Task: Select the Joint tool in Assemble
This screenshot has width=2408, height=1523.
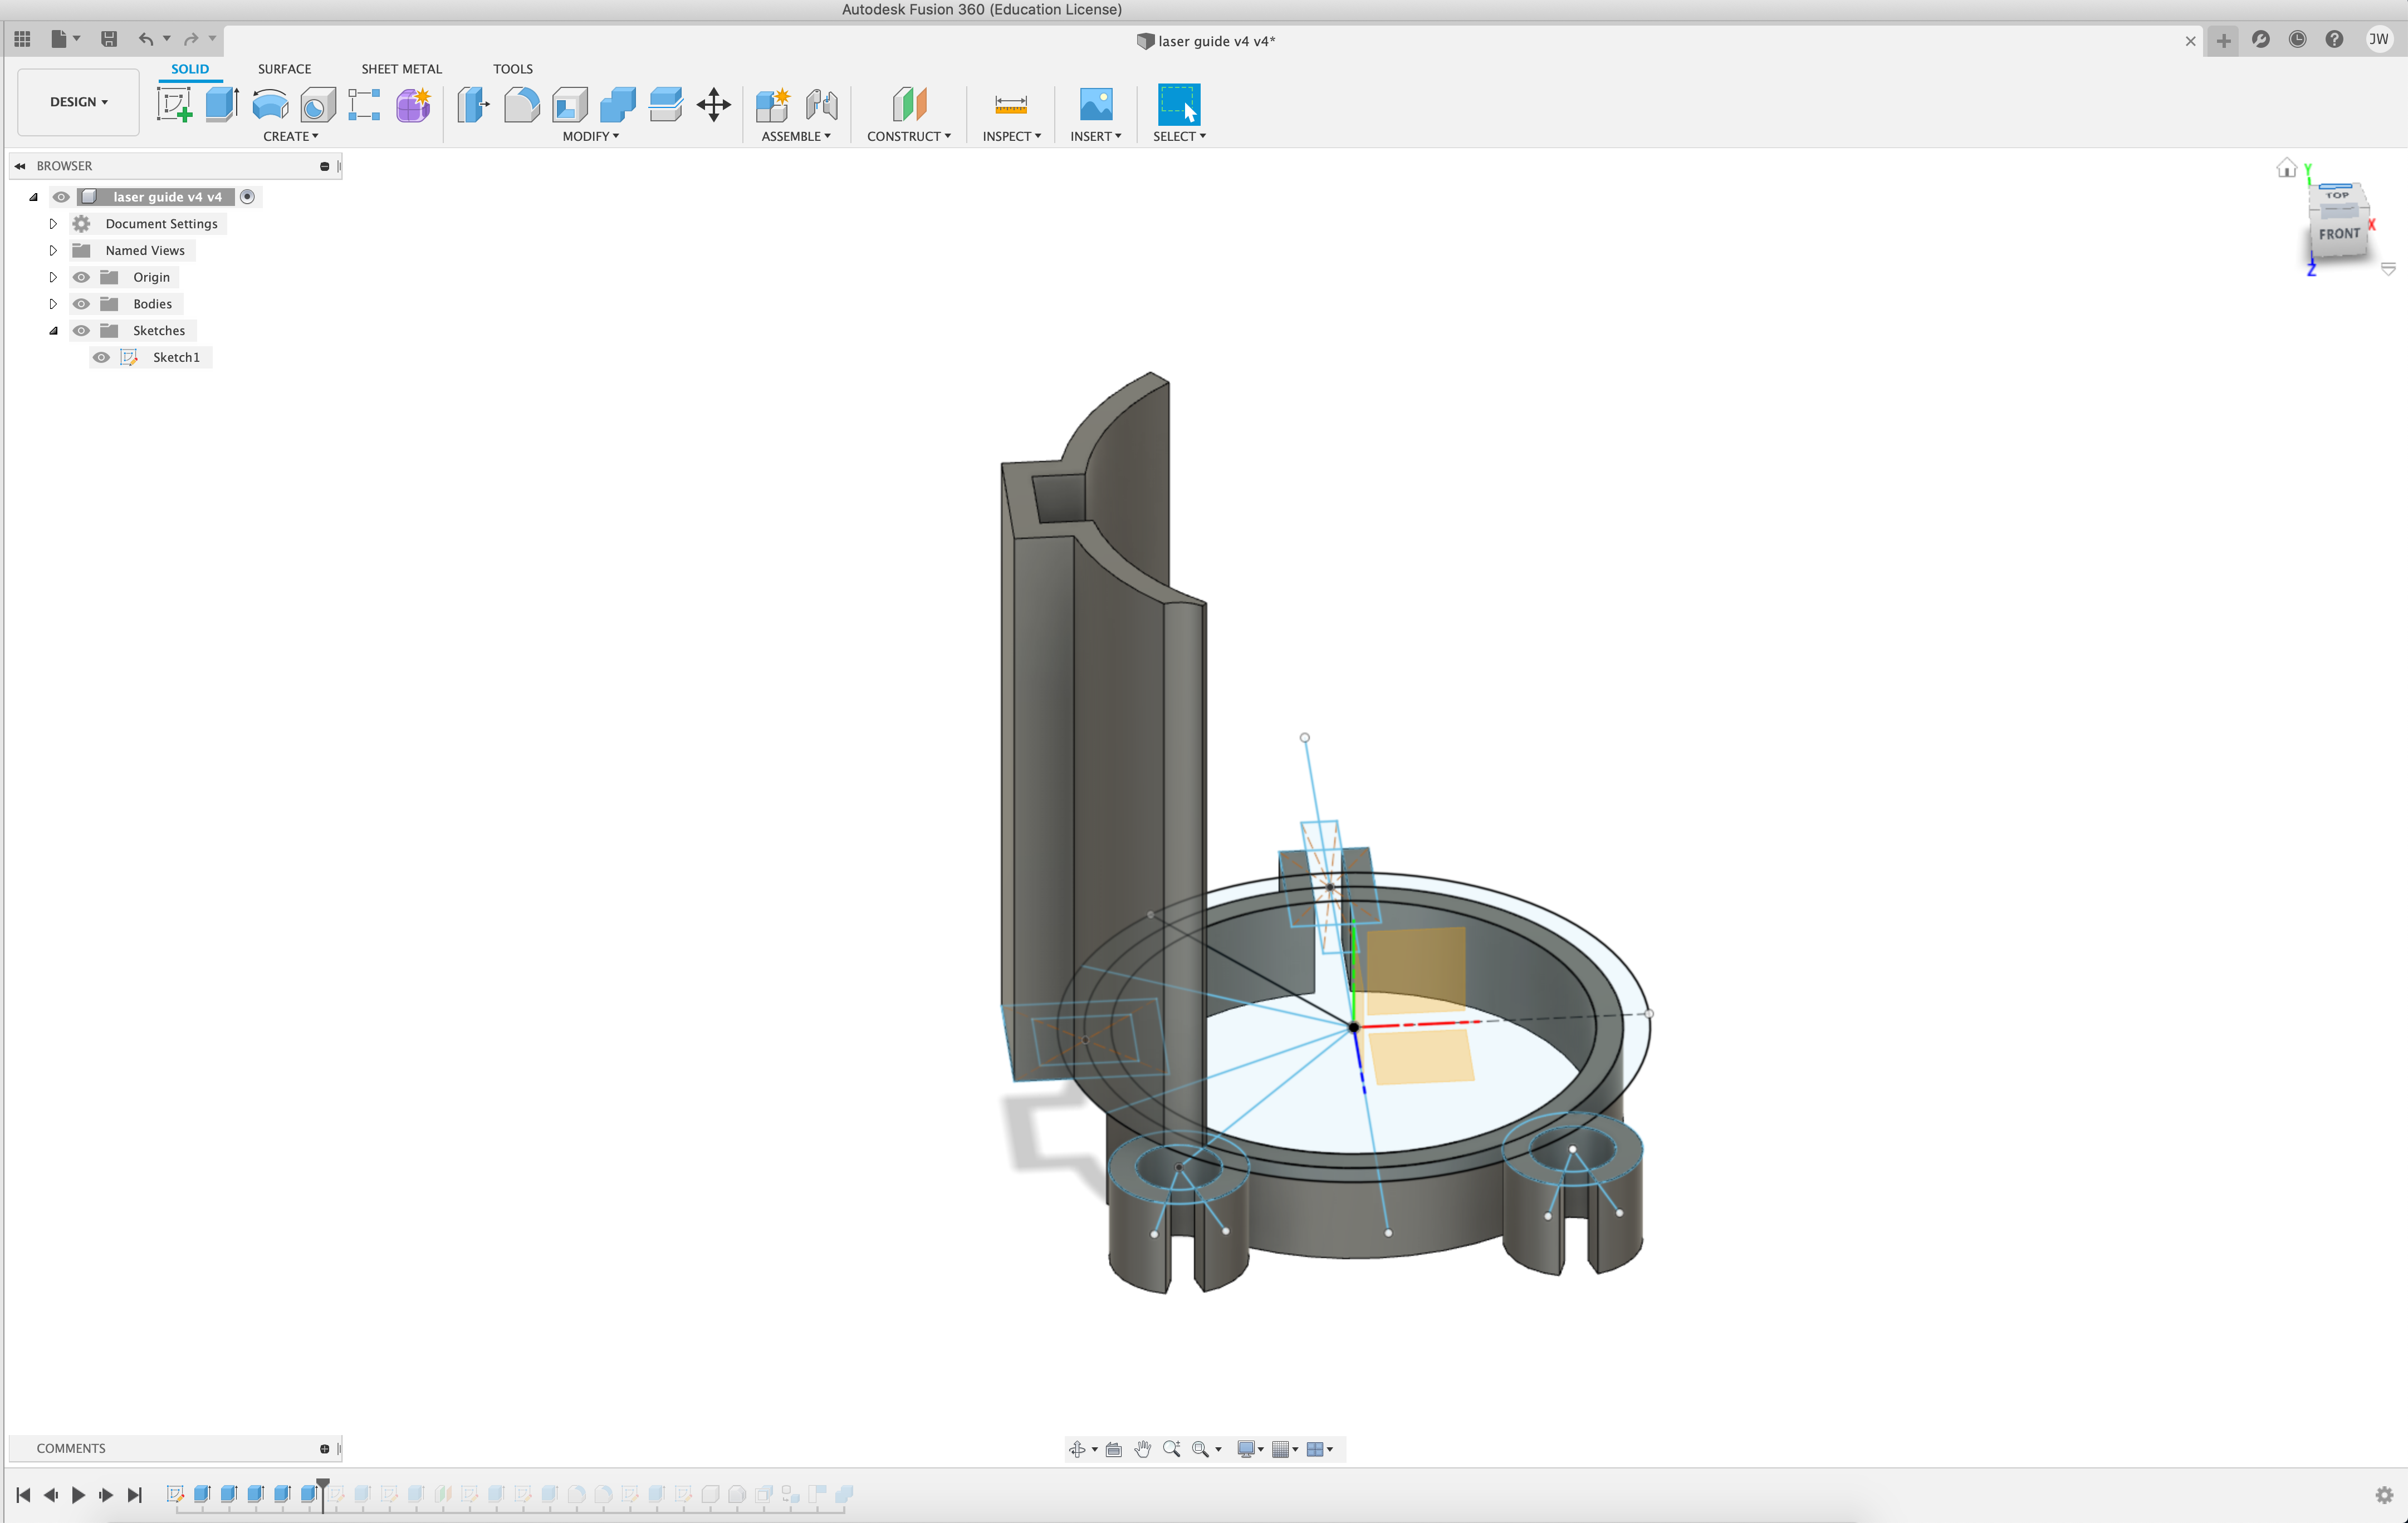Action: pos(821,104)
